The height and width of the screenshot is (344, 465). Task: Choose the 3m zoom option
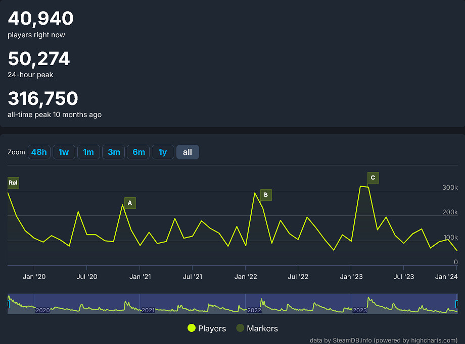114,152
